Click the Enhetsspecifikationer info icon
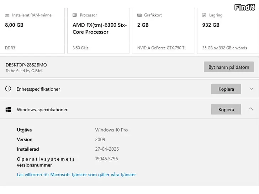259x194 pixels. click(8, 89)
